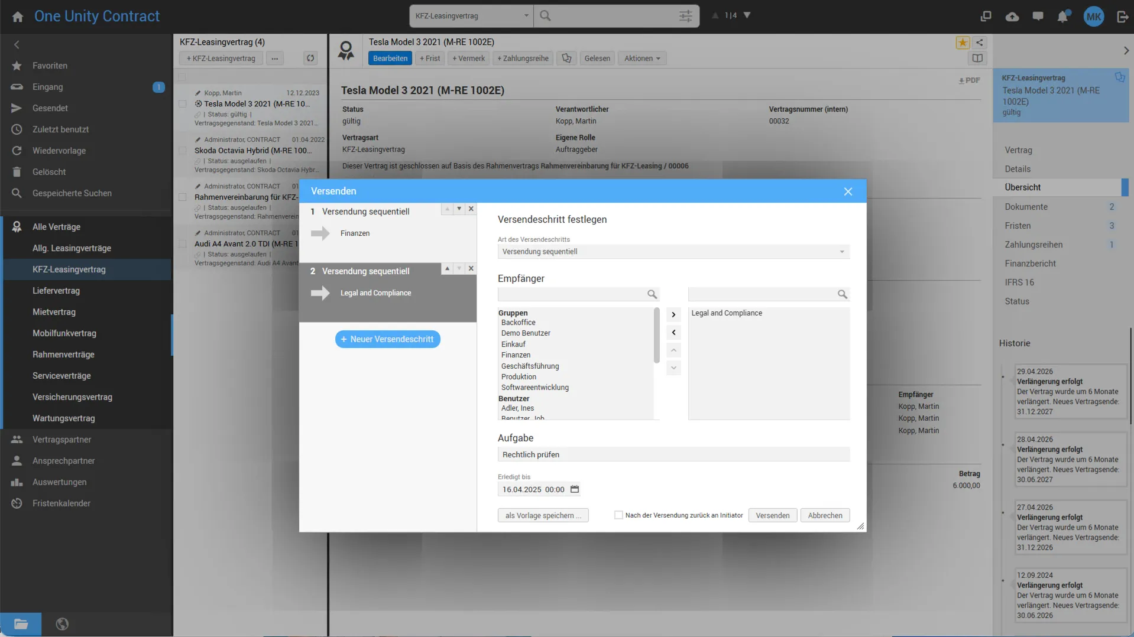Screen dimensions: 1134x637
Task: Click the share icon next to star
Action: point(980,42)
